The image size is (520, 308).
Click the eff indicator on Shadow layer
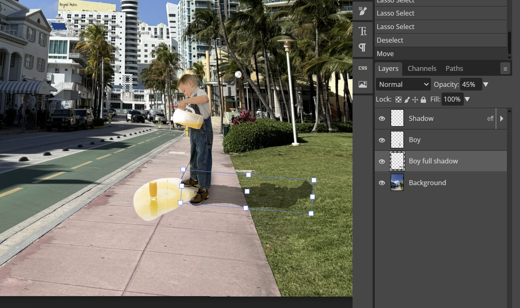(490, 119)
